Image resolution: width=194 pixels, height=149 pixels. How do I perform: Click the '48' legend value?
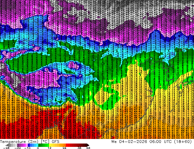pyautogui.click(x=88, y=148)
